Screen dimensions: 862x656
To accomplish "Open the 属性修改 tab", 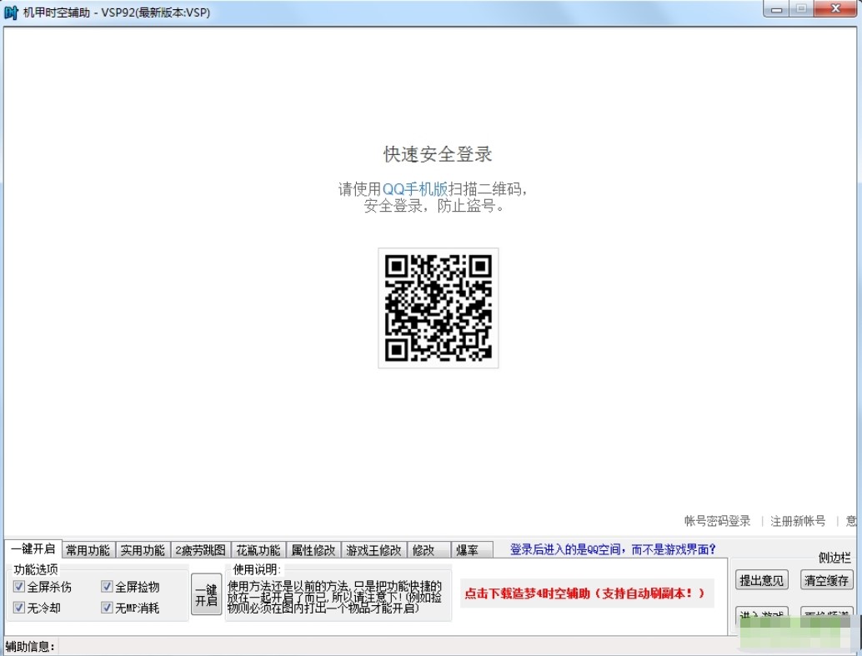I will click(313, 550).
